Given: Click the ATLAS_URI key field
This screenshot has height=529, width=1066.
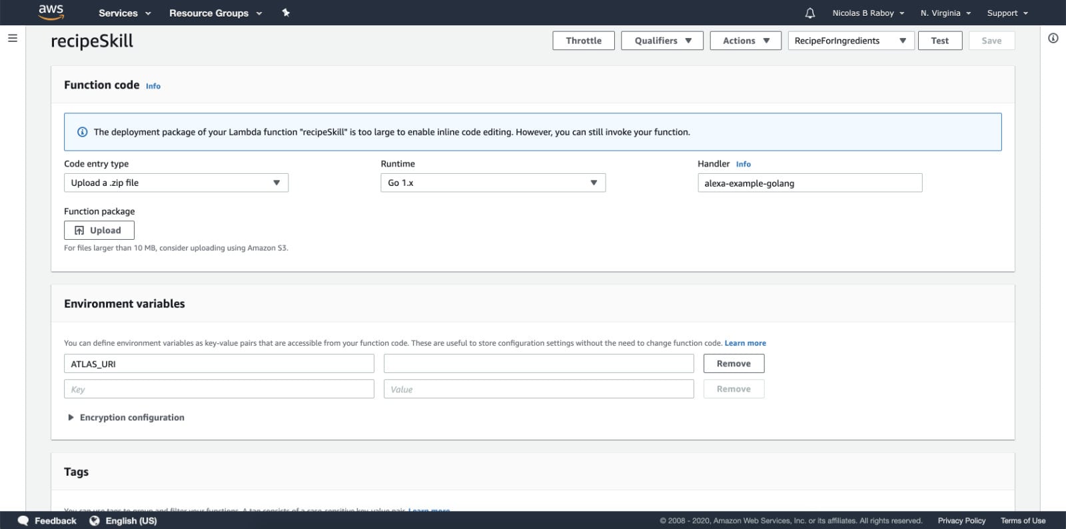Looking at the screenshot, I should pyautogui.click(x=219, y=364).
